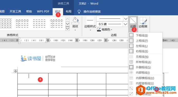This screenshot has width=178, height=97.
Task: Click the second cell in first row
Action: pos(63,79)
